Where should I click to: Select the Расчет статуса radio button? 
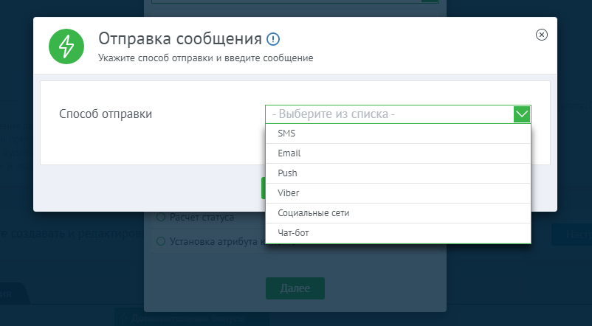(x=161, y=218)
